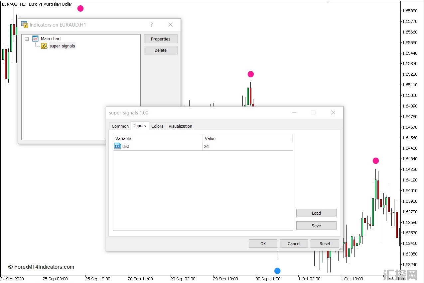The height and width of the screenshot is (283, 424).
Task: Click the blue buy signal dot near the bottom
Action: 277,271
